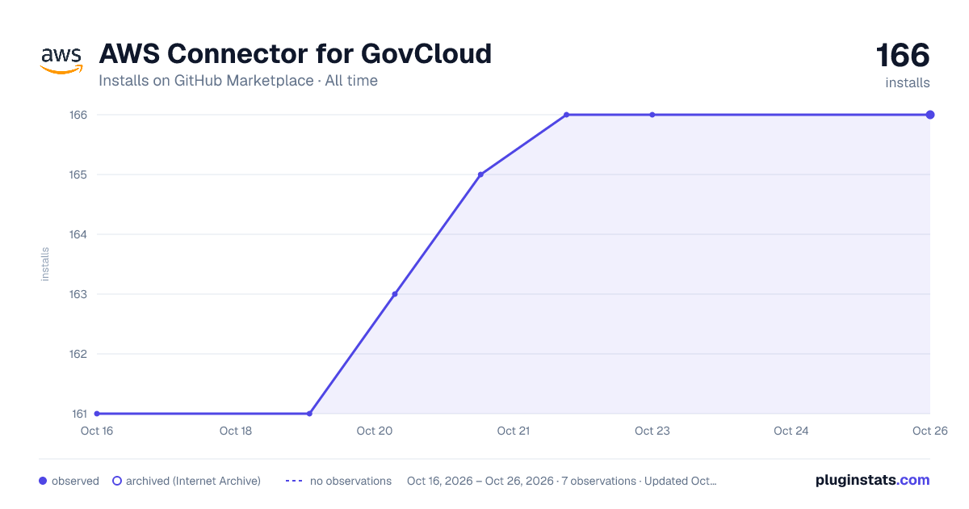Select the large final data point at Oct 26
The image size is (969, 509).
(930, 115)
